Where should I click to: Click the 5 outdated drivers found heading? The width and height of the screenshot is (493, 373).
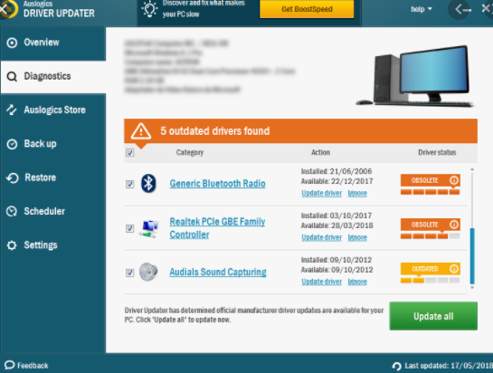pos(214,131)
